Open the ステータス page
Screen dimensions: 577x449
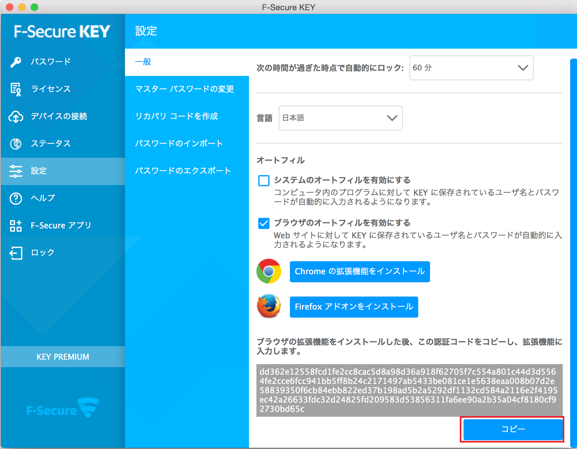pyautogui.click(x=63, y=144)
